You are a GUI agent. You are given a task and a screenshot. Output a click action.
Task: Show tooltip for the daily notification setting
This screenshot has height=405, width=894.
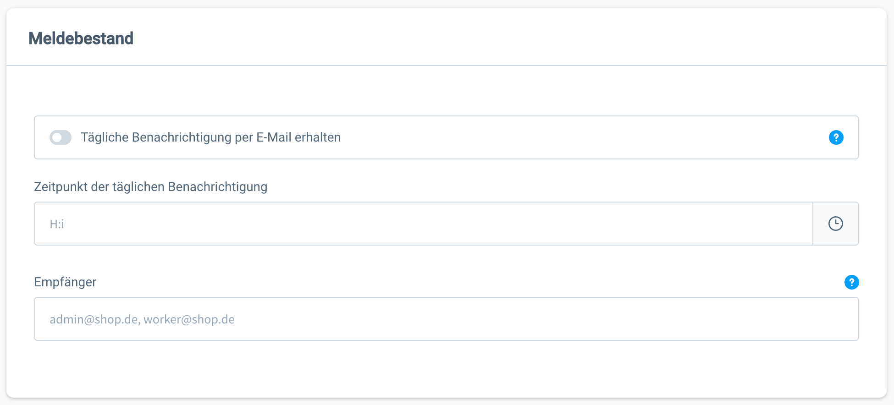(x=836, y=137)
